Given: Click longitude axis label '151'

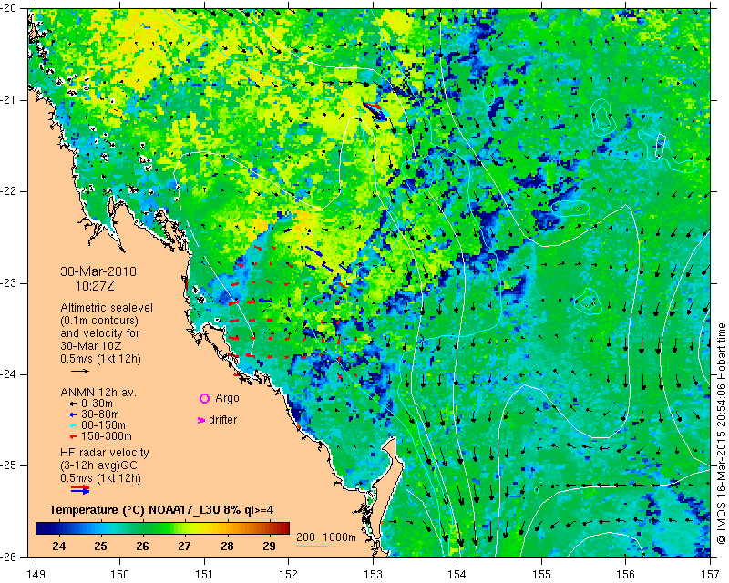Looking at the screenshot, I should (x=204, y=575).
